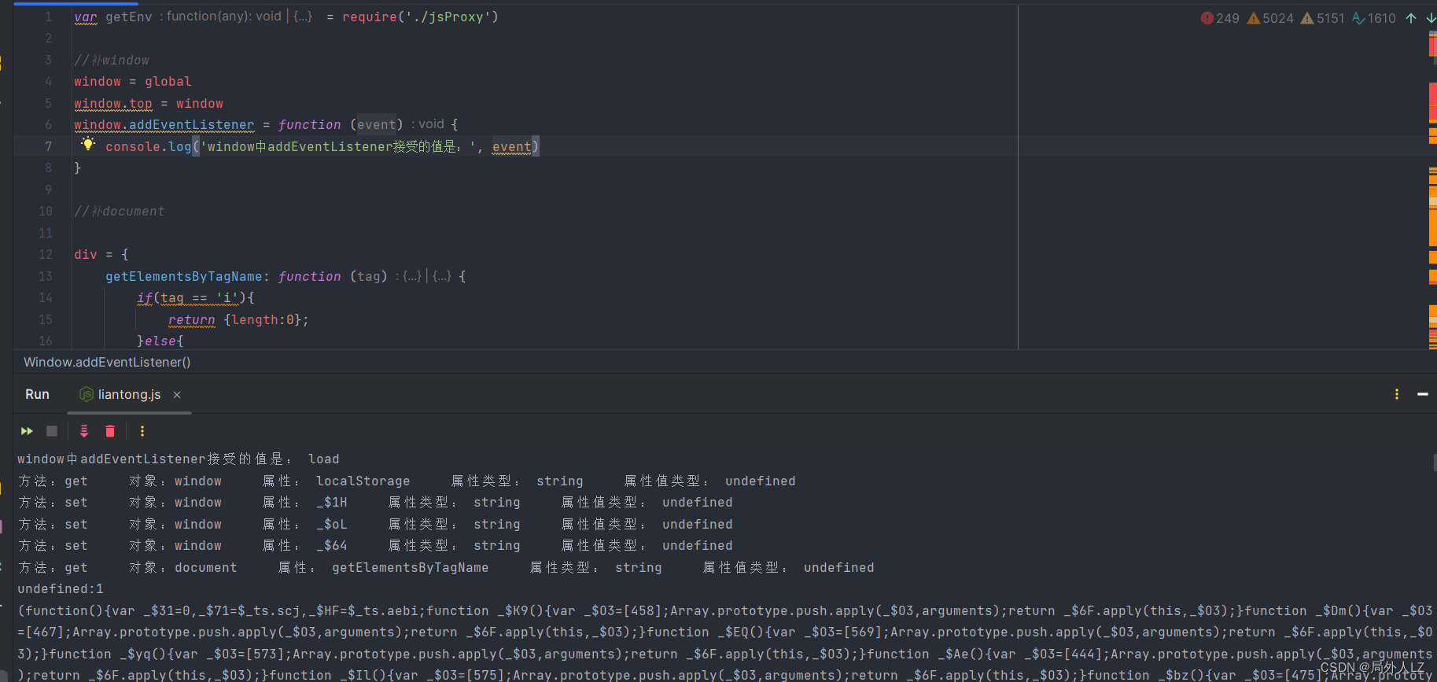Click the Run panel title

coord(37,394)
